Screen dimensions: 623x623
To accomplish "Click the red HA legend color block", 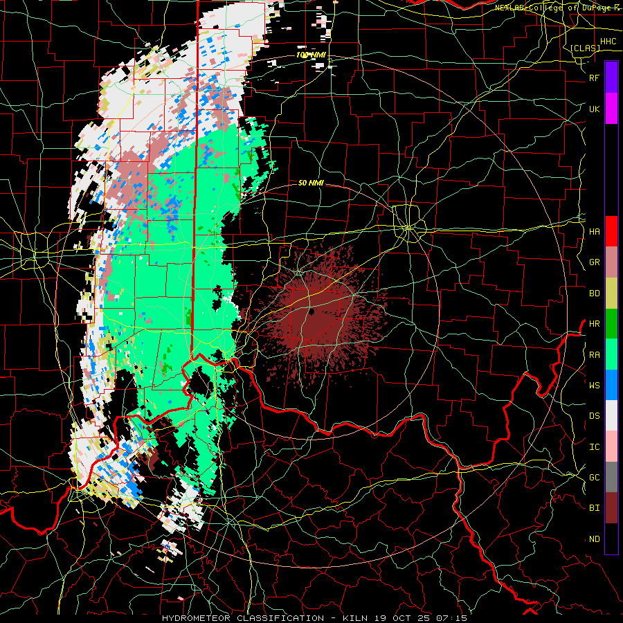I will click(x=611, y=231).
